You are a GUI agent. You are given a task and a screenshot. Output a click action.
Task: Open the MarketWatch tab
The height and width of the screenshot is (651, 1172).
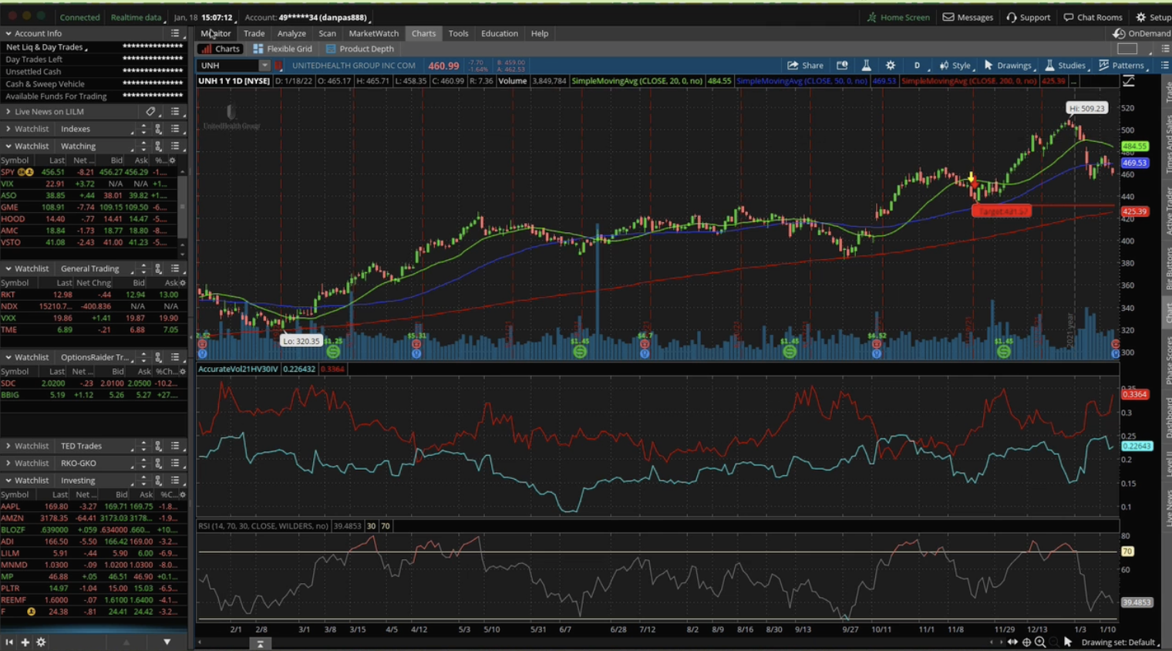[373, 33]
